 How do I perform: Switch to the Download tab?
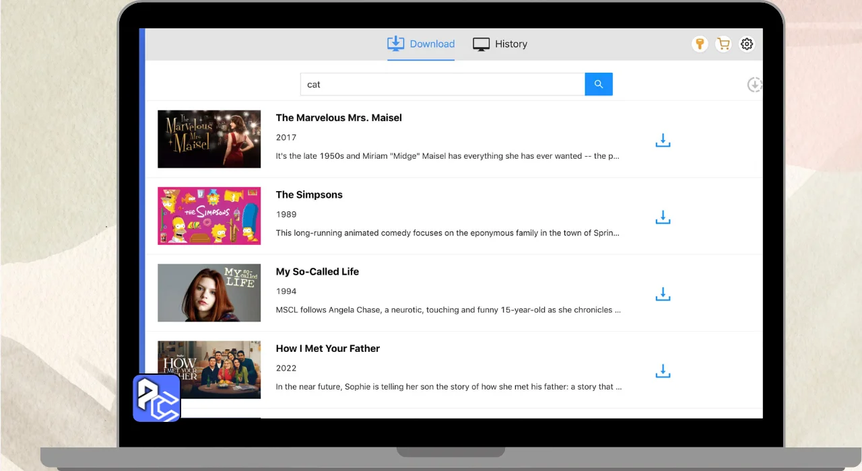(x=421, y=44)
